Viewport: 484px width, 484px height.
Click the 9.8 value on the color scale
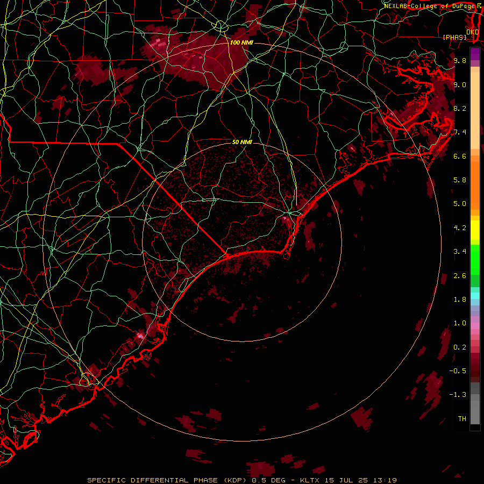(x=460, y=60)
